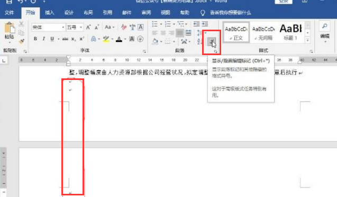Toggle superscript formatting
Viewport: 337px width, 197px height.
82,39
